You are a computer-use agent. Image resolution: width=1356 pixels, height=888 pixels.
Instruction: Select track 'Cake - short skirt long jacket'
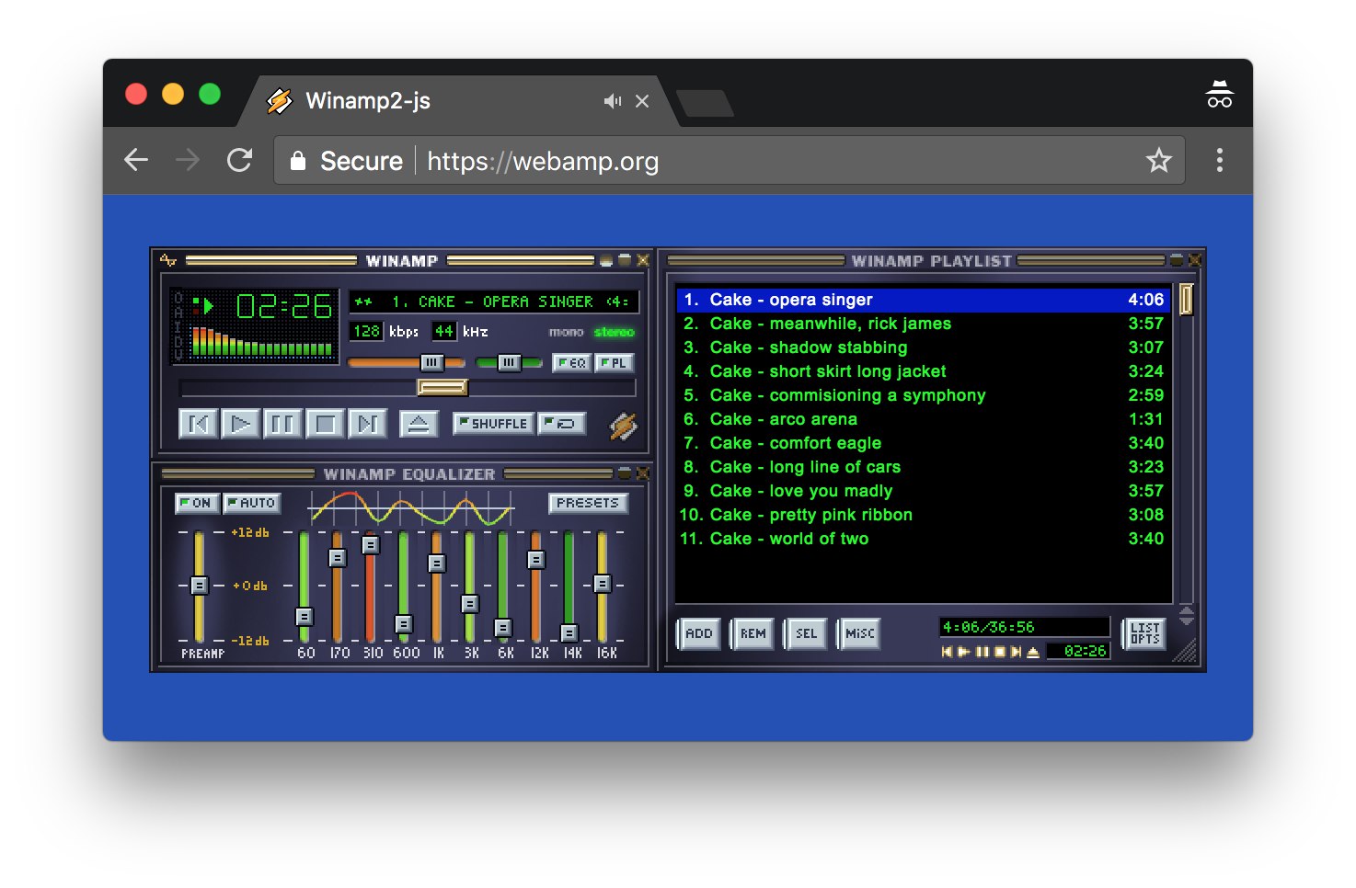[924, 371]
